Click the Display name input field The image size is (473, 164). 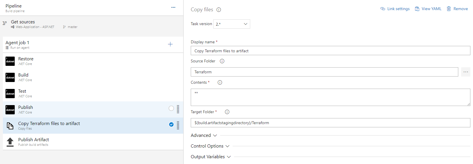click(330, 51)
